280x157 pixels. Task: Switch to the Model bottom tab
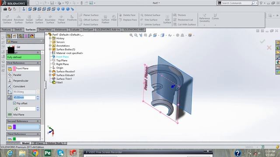[26, 143]
